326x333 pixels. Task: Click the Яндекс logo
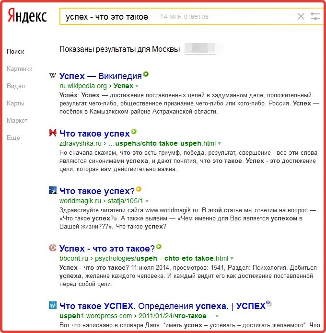pos(27,16)
